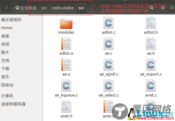
Task: Click the ae_select.c file name label
Action: 109,95
